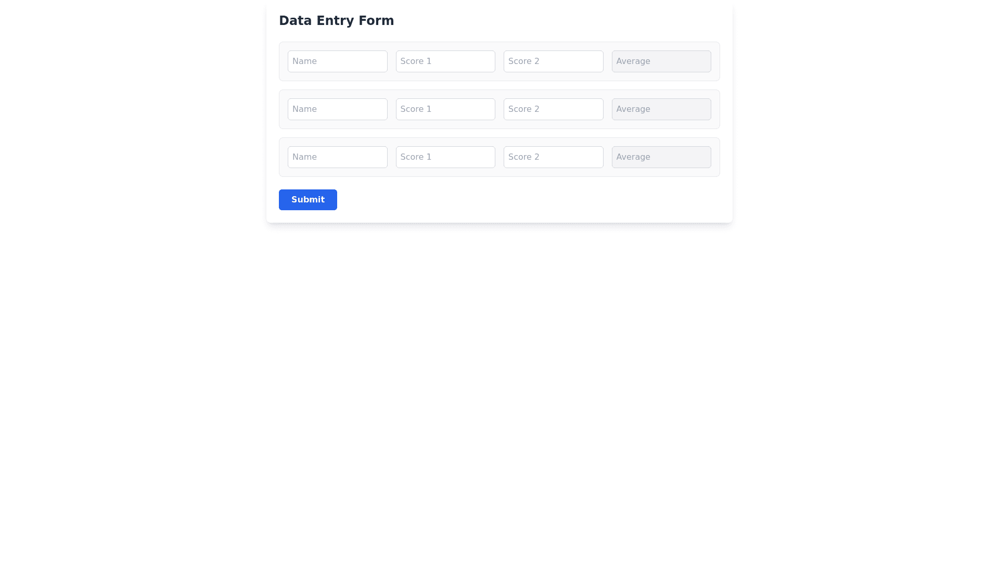Viewport: 999px width, 562px height.
Task: Click empty card space right of Submit button
Action: pyautogui.click(x=520, y=200)
